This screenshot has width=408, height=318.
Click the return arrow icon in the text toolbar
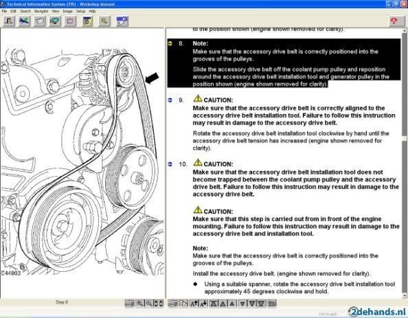[271, 303]
